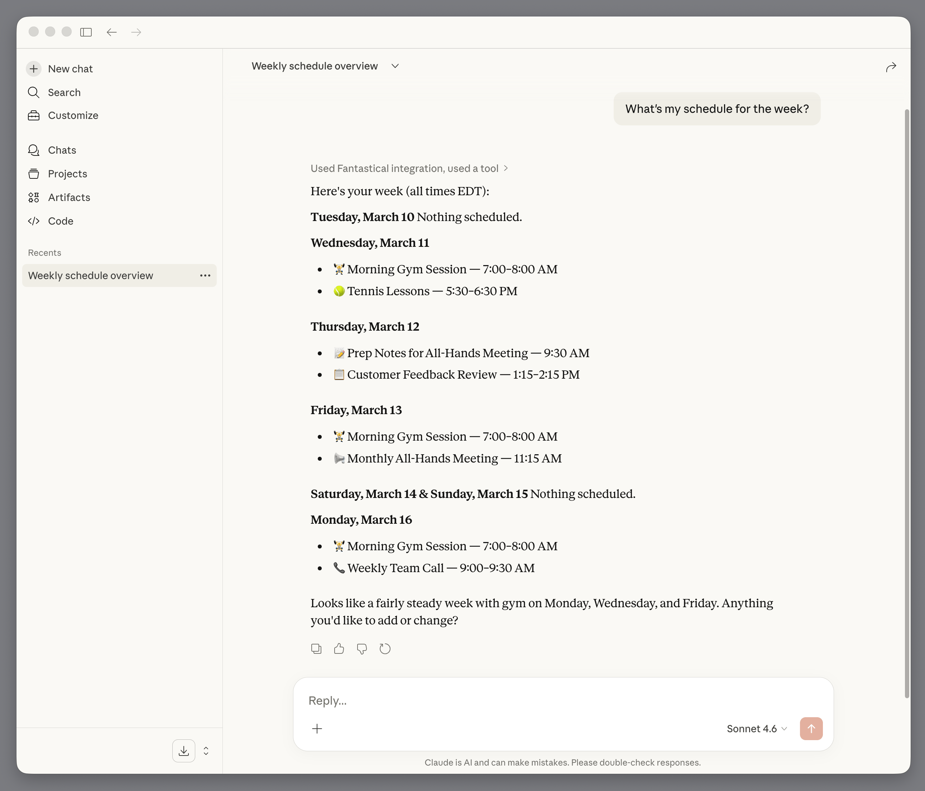The image size is (925, 791).
Task: Click the Reply text input field
Action: [536, 700]
